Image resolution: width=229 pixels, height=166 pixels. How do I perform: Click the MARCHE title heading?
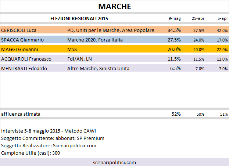[x=115, y=7]
